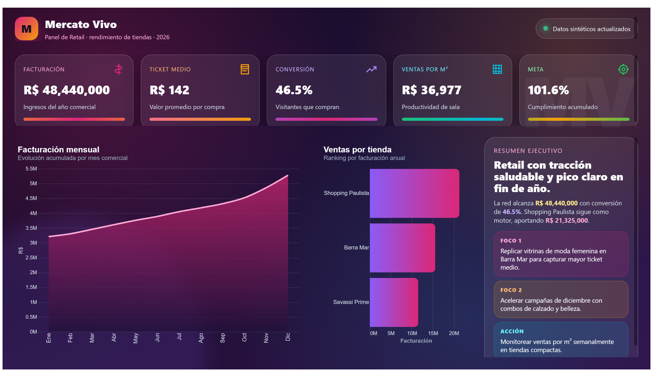Viewport: 653px width, 372px height.
Task: Click the Facturación progress bar
Action: (74, 119)
